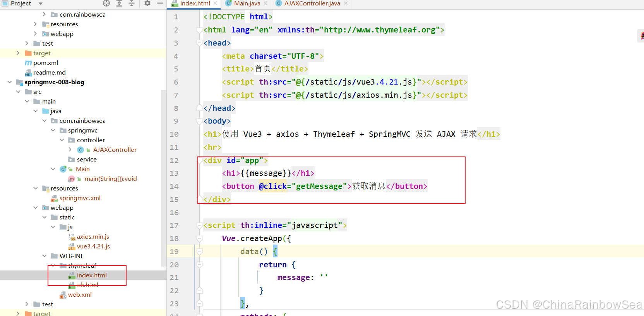The image size is (644, 316).
Task: Collapse the Main class node
Action: 53,169
